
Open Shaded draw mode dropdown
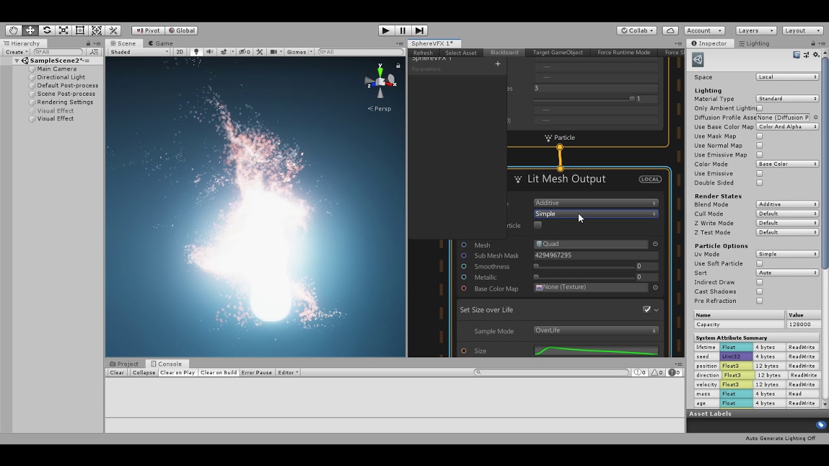(x=139, y=52)
